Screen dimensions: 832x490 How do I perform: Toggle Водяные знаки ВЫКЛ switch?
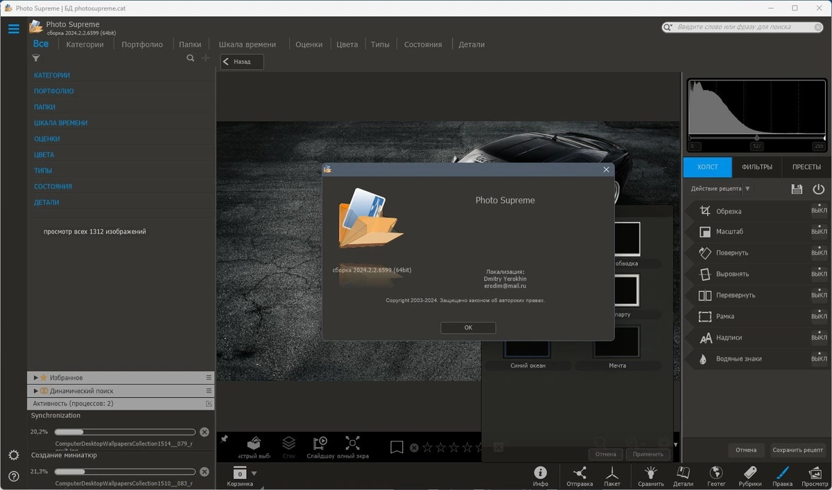[x=820, y=359]
